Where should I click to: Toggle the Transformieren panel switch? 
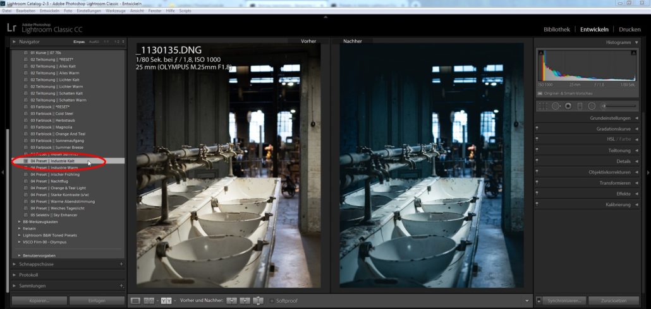coord(537,183)
